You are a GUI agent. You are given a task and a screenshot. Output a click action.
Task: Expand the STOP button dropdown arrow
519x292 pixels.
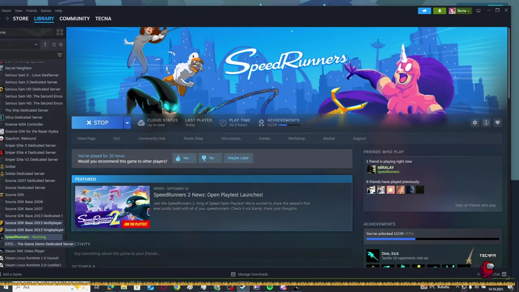[127, 122]
